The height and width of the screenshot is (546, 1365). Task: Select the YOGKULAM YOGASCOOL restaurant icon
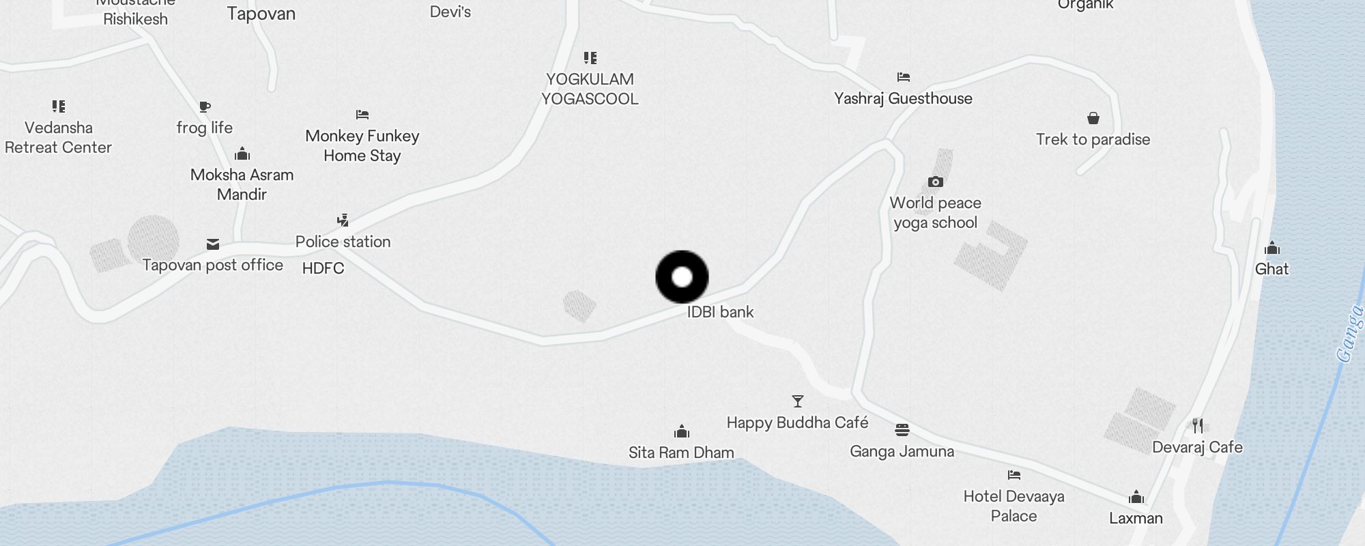tap(590, 58)
